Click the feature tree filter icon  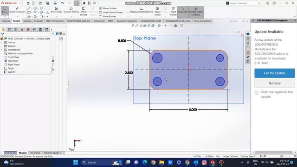click(x=2, y=34)
